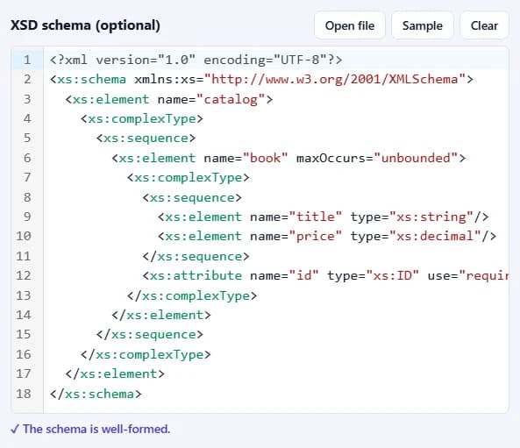Click the "price" element name value
Viewport: 520px width, 448px height.
tap(315, 236)
